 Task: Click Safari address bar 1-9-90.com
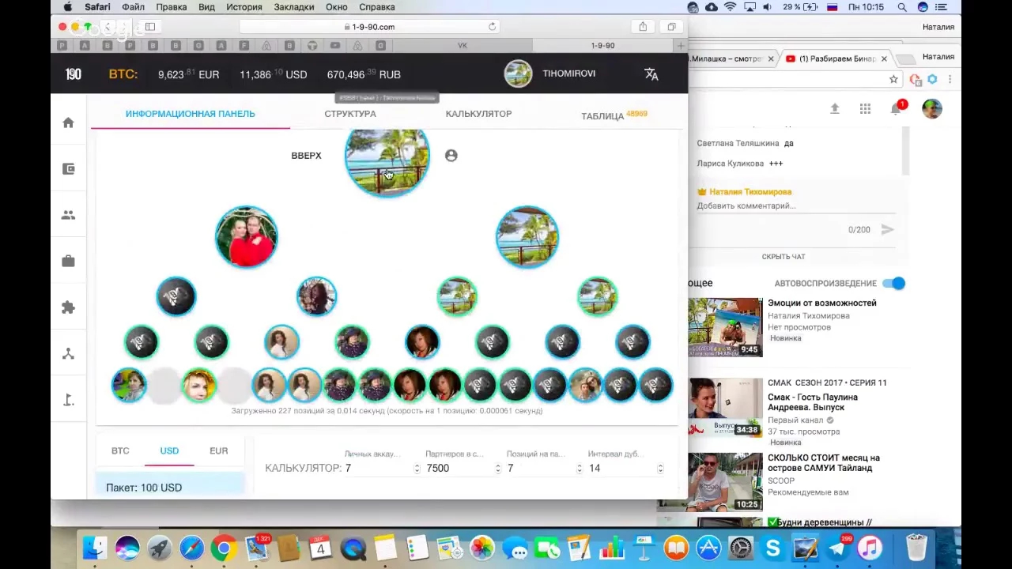click(369, 26)
